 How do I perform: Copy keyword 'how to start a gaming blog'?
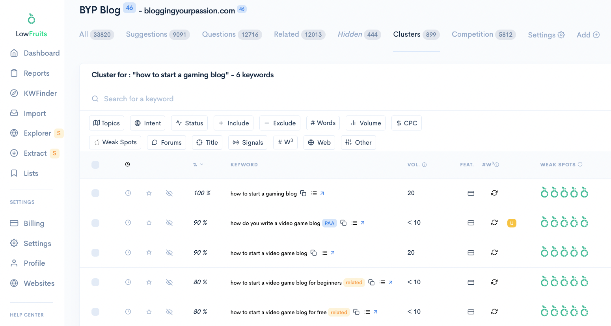303,193
